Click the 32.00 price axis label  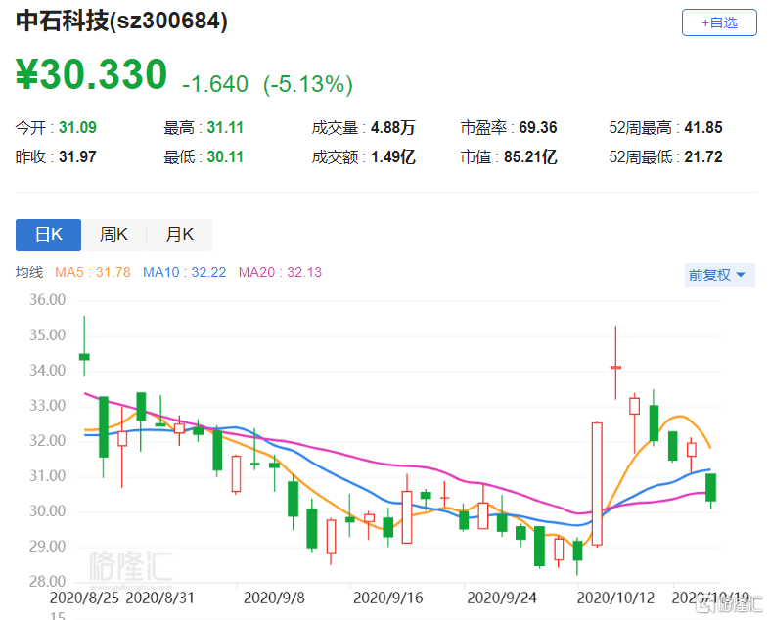click(x=47, y=441)
